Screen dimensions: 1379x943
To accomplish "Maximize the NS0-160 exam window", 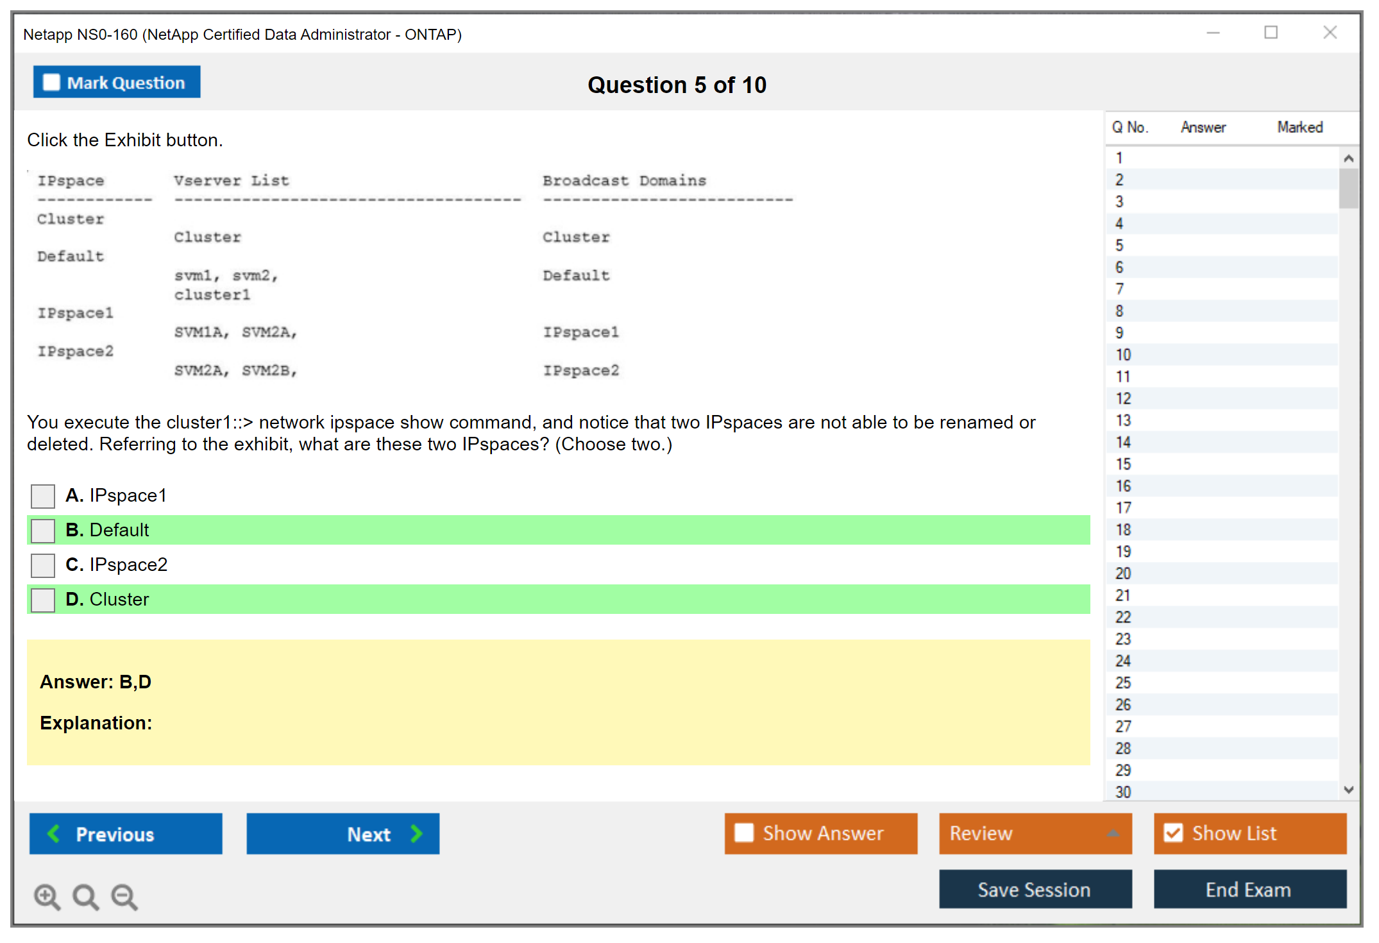I will 1271,33.
